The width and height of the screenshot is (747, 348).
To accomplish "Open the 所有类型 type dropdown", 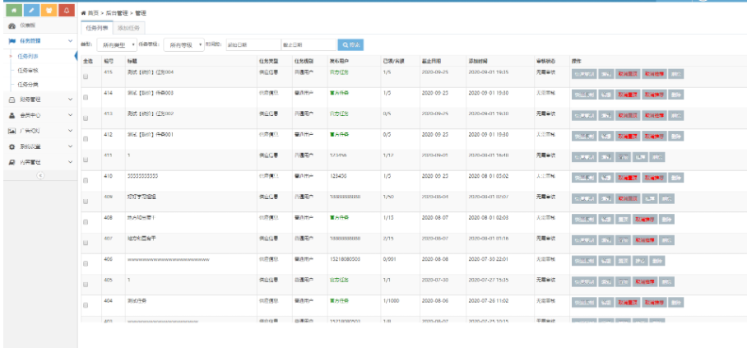I will 117,44.
